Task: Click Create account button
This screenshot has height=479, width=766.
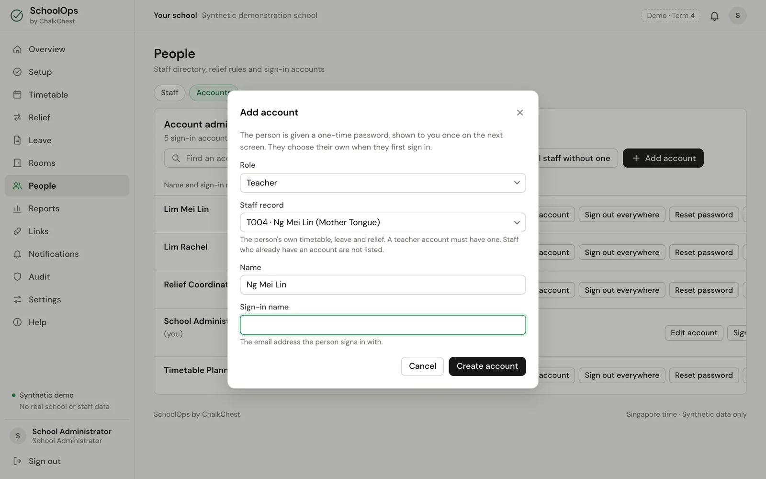Action: 487,366
